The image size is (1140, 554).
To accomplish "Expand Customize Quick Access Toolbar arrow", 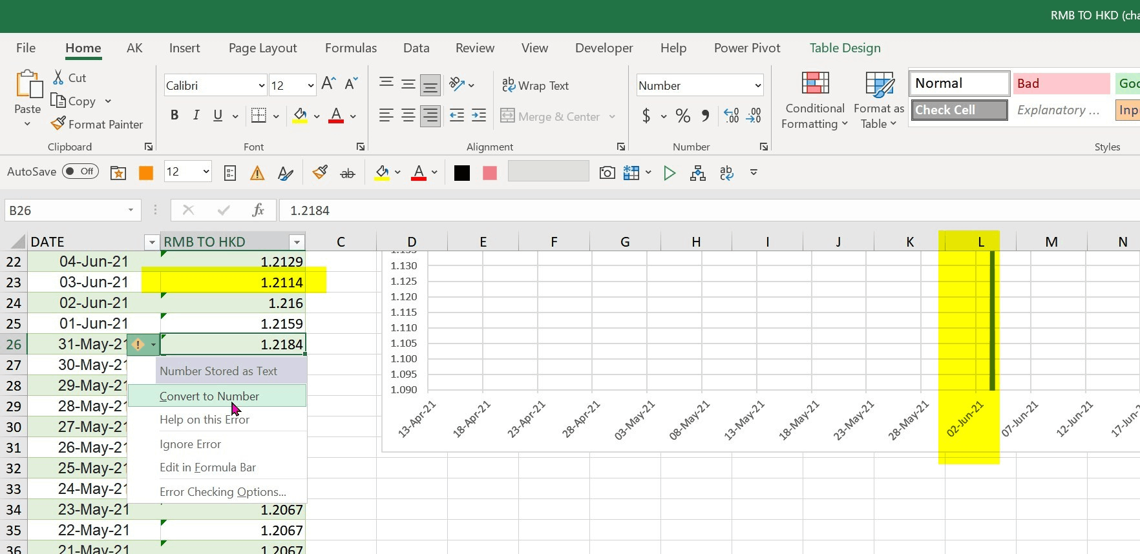I will click(x=754, y=172).
